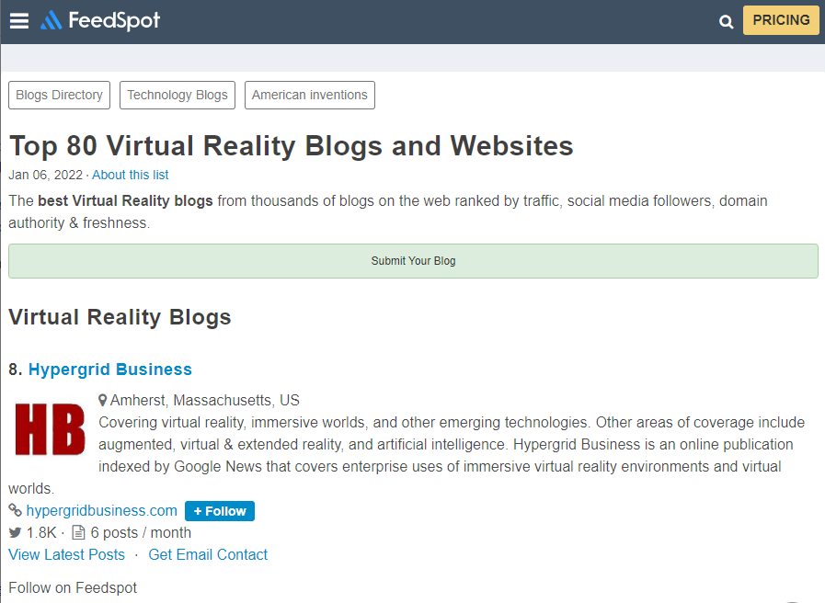Click the PRICING button
Viewport: 825px width, 603px height.
781,20
